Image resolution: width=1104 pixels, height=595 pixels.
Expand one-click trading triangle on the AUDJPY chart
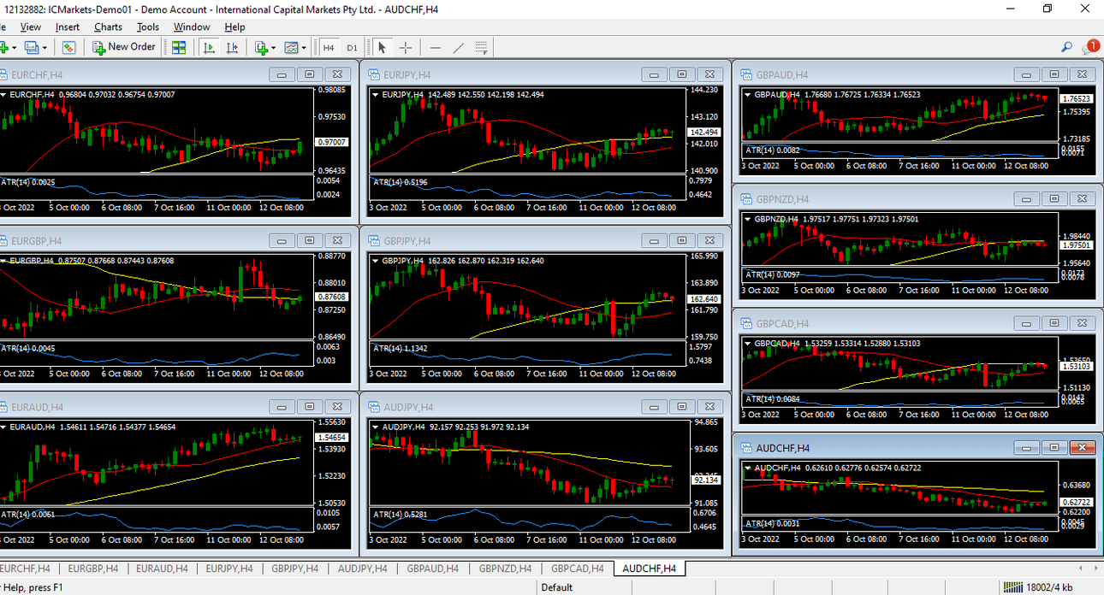click(x=376, y=427)
